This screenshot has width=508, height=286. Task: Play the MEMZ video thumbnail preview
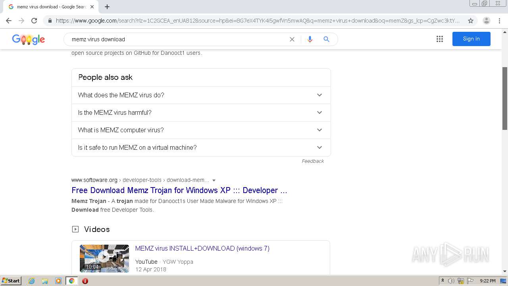[104, 258]
